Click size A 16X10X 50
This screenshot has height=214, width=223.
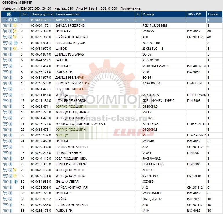(151, 83)
